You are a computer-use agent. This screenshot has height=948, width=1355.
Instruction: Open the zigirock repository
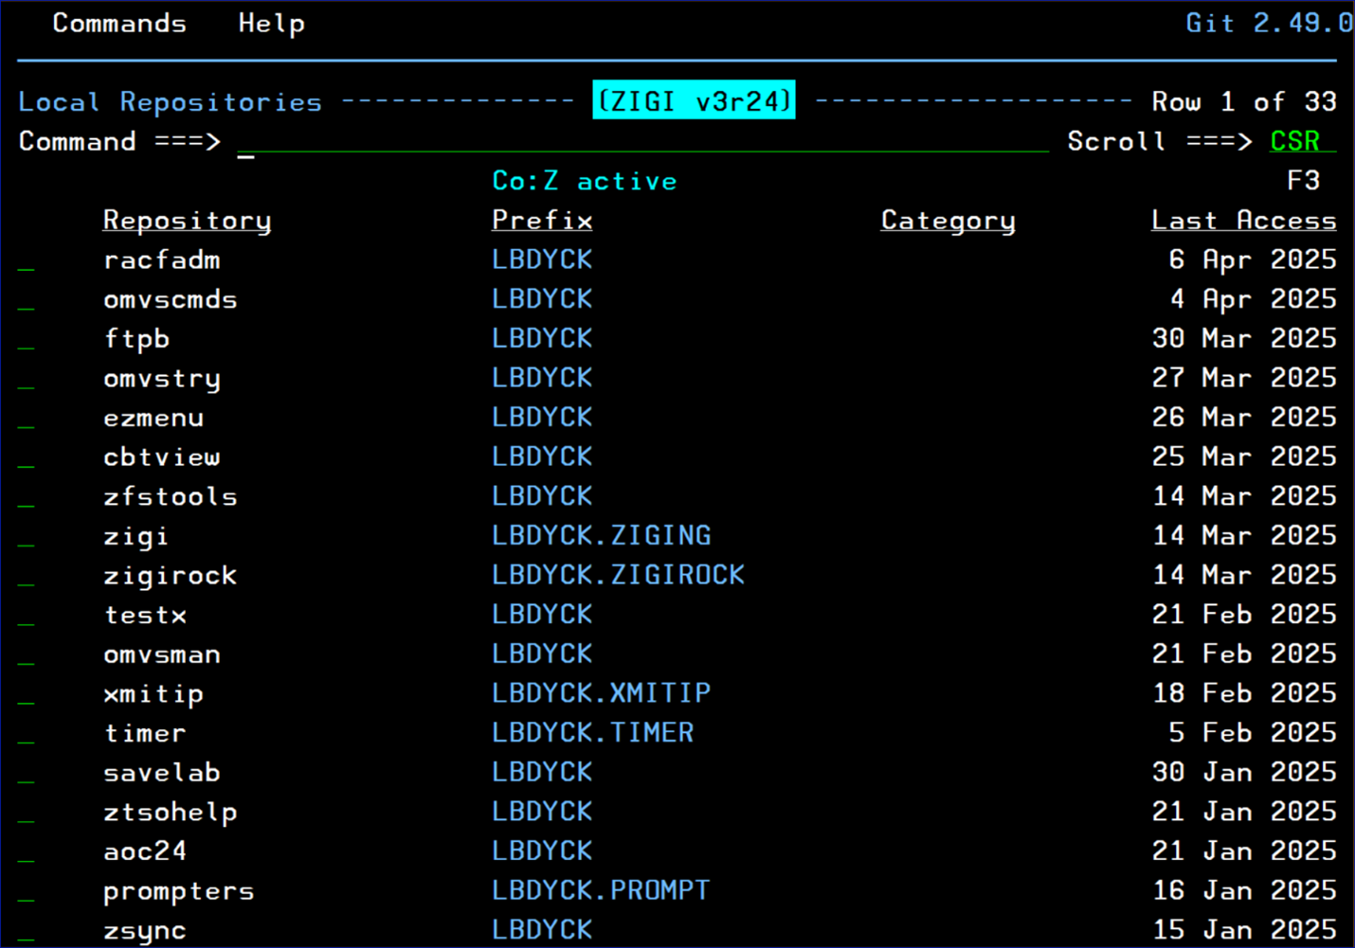[171, 575]
